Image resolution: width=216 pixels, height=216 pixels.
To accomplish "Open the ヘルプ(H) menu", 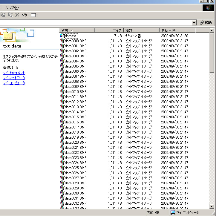I will coord(12,8).
